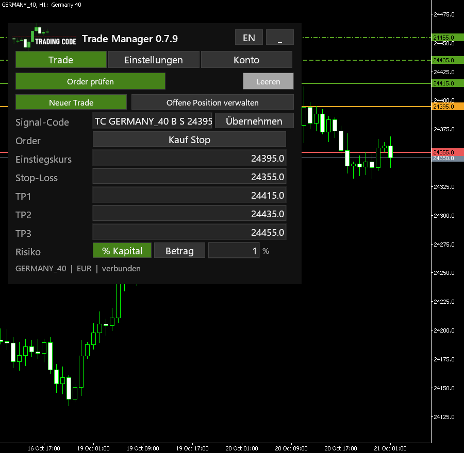Click the Trading Code logo icon
464x453 pixels.
tap(44, 38)
